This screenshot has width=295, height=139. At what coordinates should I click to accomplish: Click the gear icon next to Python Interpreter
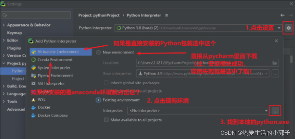pos(289,28)
